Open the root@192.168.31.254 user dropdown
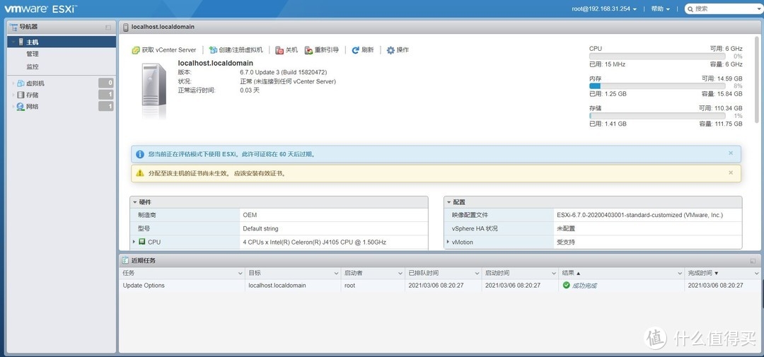The height and width of the screenshot is (357, 764). point(604,8)
